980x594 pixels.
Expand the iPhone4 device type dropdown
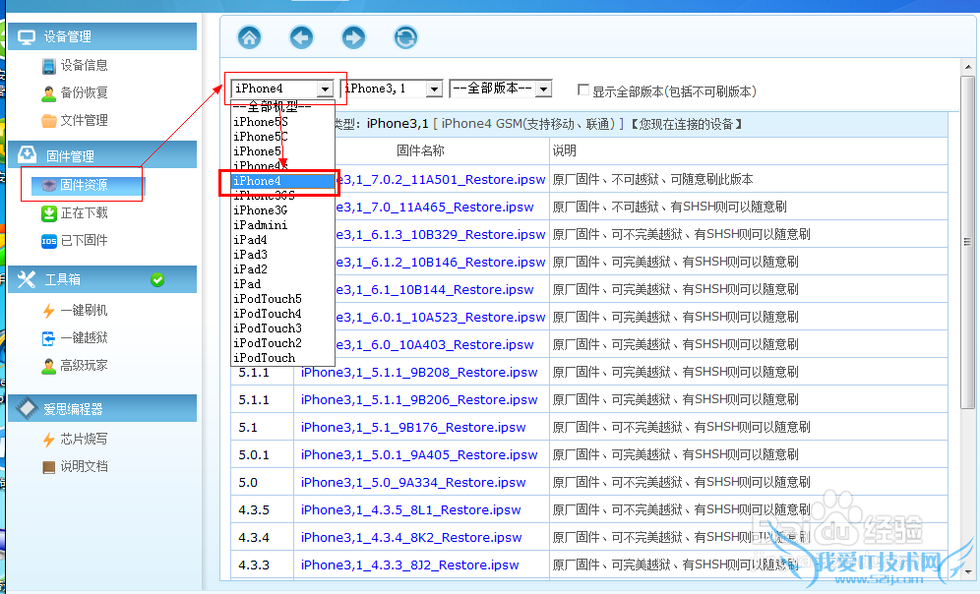(325, 89)
